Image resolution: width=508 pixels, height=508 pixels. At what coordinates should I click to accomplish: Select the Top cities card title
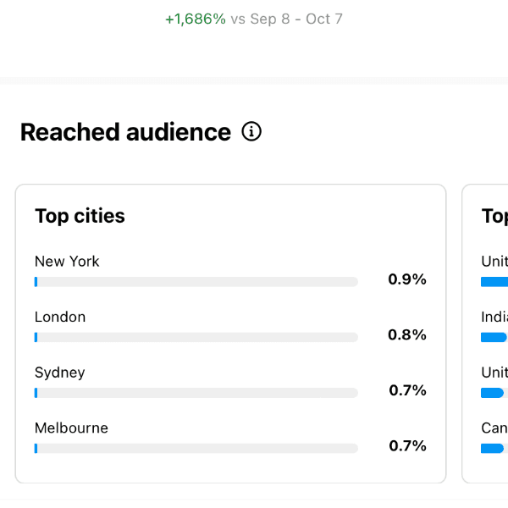tap(80, 216)
